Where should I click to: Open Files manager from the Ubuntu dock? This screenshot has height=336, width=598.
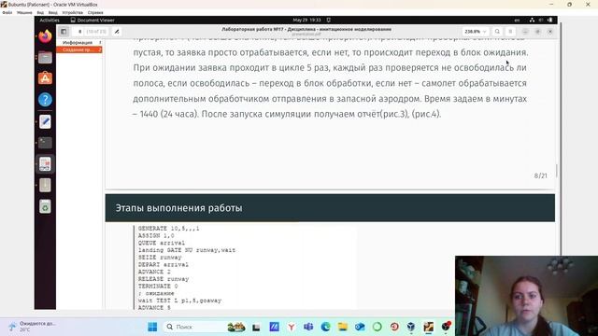point(45,58)
